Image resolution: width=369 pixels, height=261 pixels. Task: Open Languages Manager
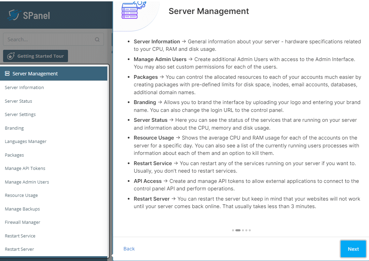point(26,142)
